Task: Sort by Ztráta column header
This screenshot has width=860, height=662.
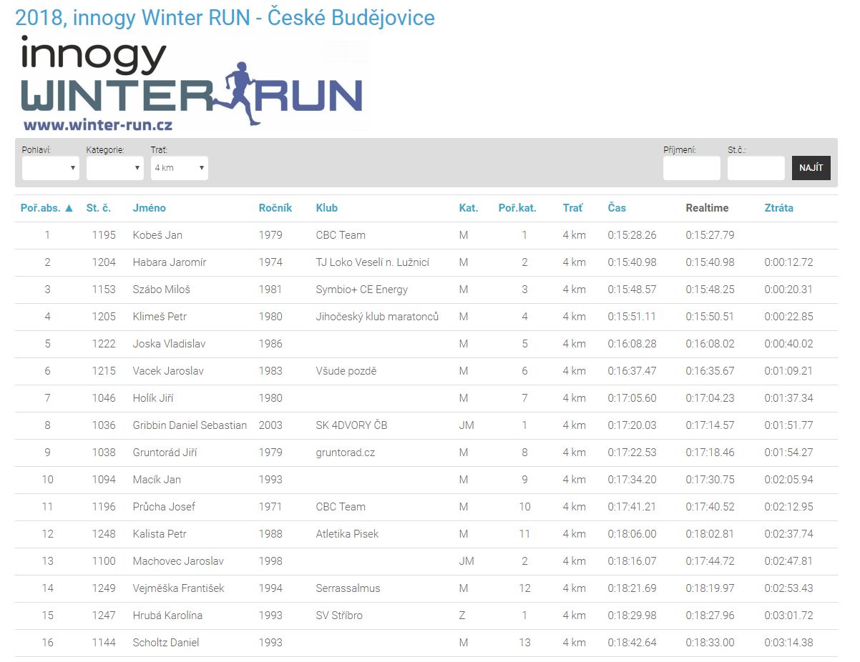Action: pos(779,208)
